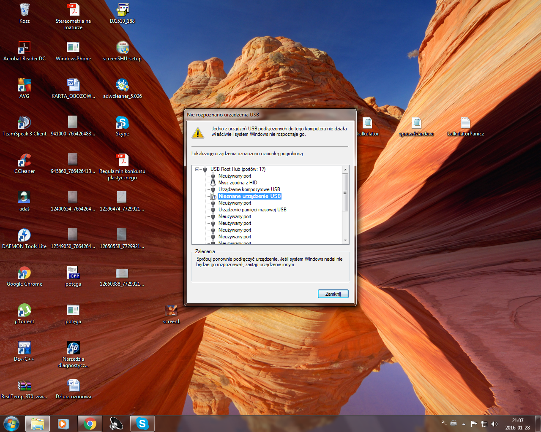Collapse the USB Root Hub tree node
Screen dimensions: 541x432
[197, 169]
